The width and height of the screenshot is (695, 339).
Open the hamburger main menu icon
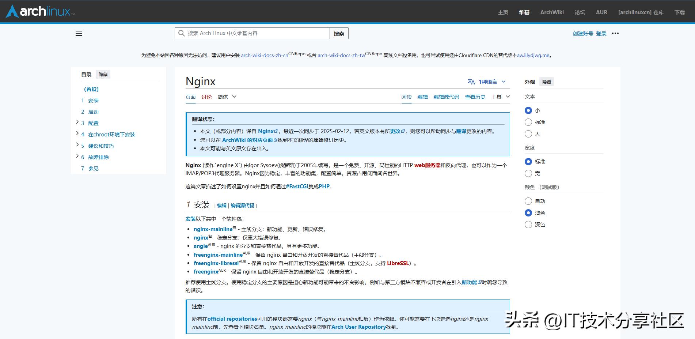(79, 33)
